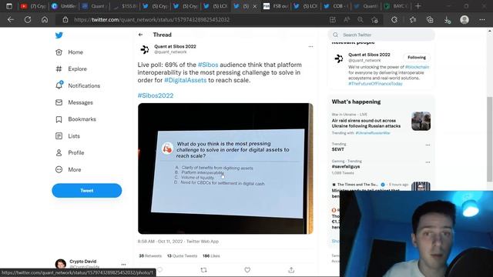The height and width of the screenshot is (277, 493).
Task: Open the browser Settings and more menu
Action: click(482, 20)
